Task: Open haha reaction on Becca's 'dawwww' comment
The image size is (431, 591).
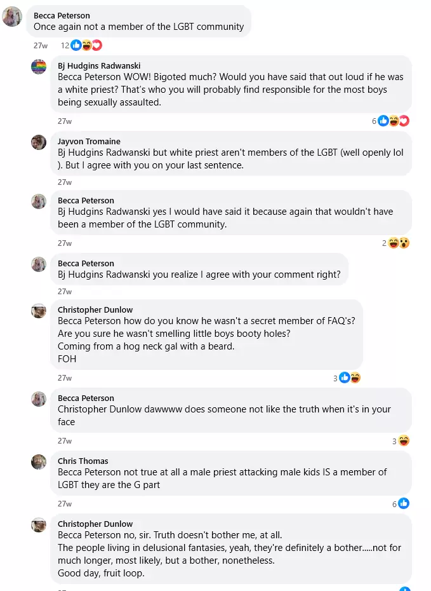Action: click(x=404, y=441)
